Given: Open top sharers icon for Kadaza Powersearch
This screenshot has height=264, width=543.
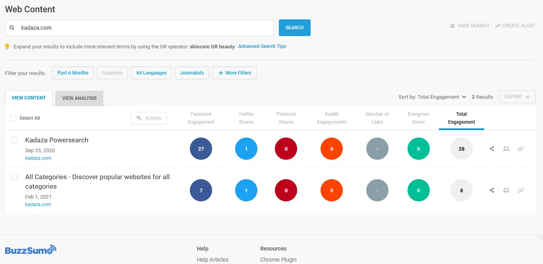Looking at the screenshot, I should (506, 149).
